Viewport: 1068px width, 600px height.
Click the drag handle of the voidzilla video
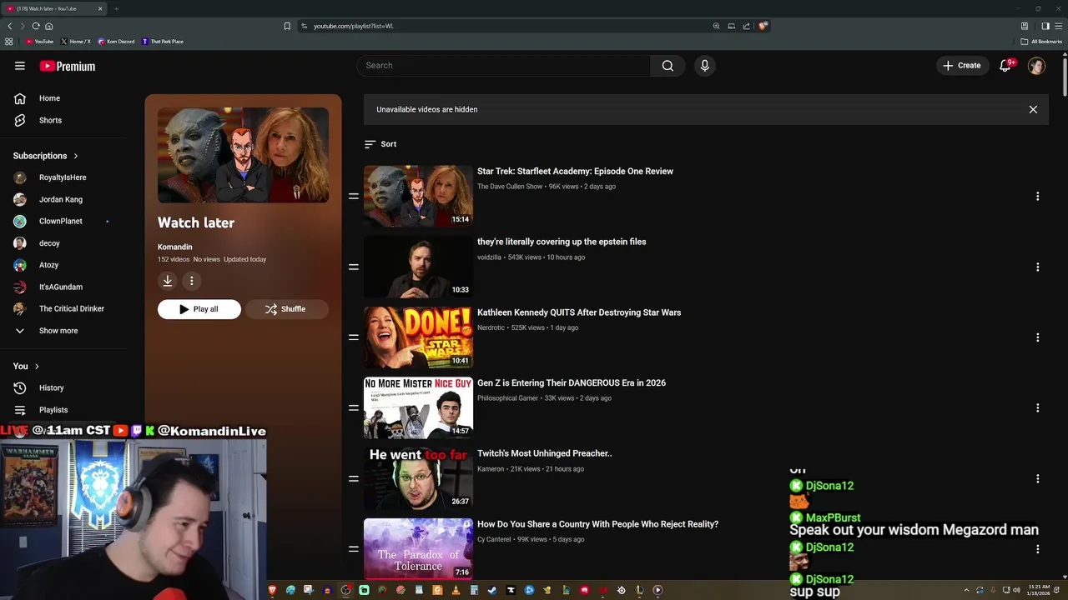(354, 267)
